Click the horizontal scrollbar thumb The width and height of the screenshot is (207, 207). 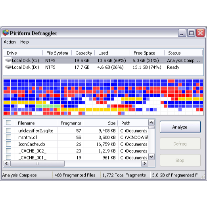coord(37,164)
